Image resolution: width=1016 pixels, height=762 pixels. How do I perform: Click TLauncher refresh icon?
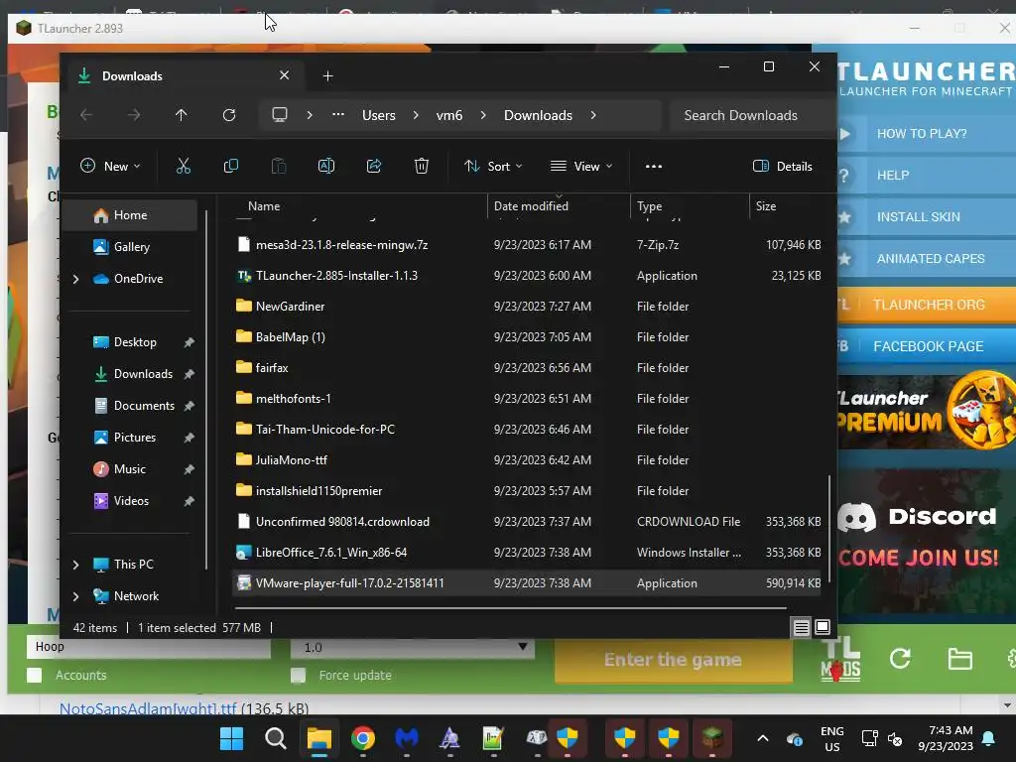(x=900, y=659)
